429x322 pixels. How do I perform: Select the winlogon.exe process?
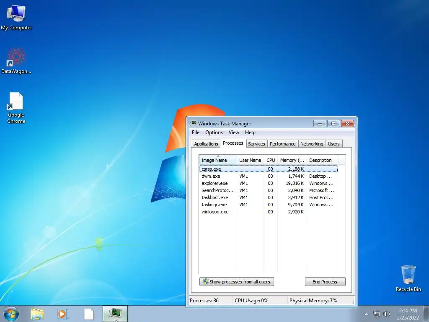tap(269, 212)
